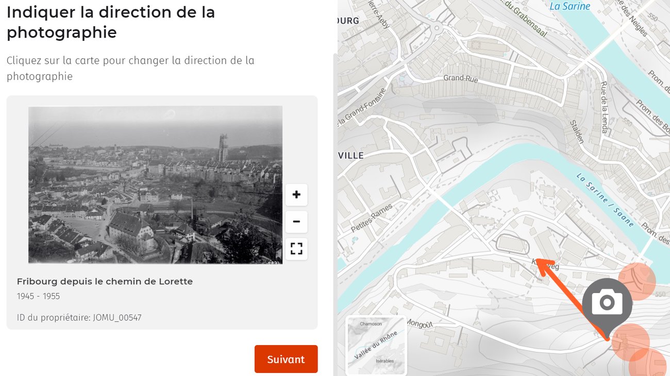Select the orange circle directly below the camera pin

point(631,342)
